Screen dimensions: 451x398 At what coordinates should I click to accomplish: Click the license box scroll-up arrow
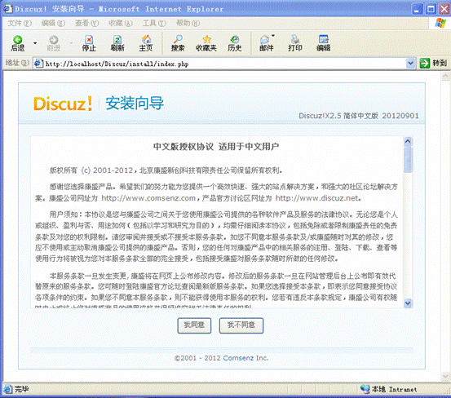pyautogui.click(x=408, y=141)
